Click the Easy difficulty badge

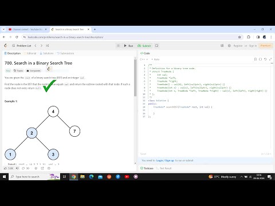(x=8, y=70)
